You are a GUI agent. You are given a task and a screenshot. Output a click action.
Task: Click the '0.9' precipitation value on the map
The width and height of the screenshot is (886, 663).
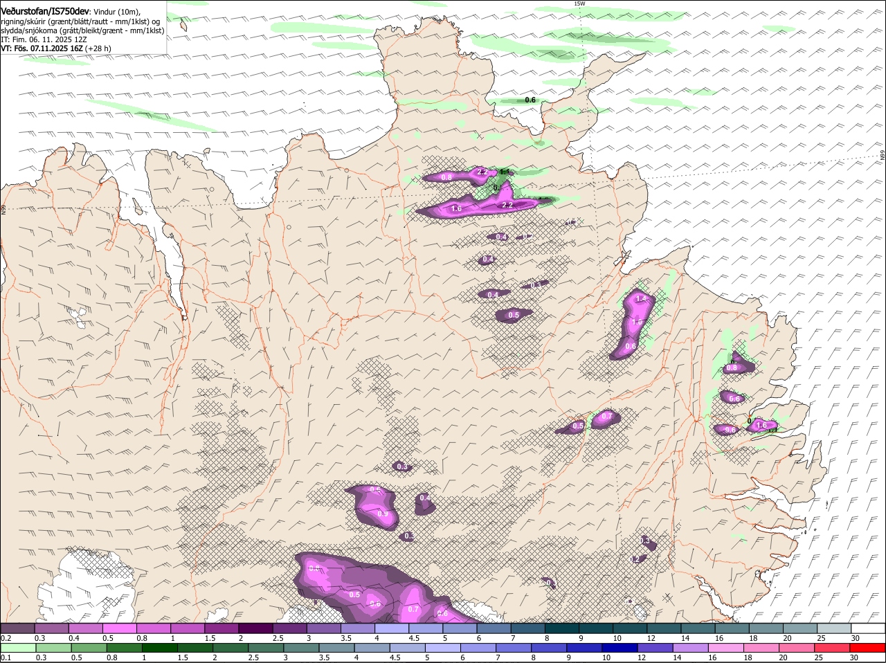[x=383, y=514]
